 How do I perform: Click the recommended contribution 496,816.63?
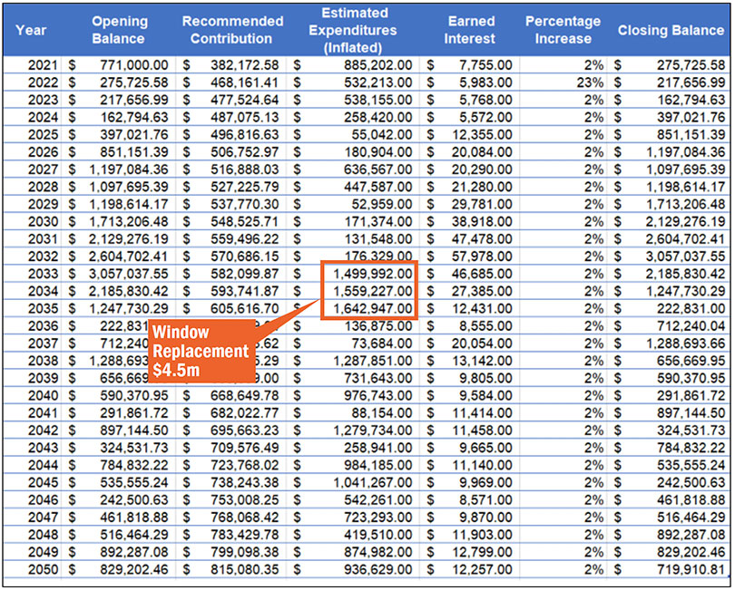245,134
